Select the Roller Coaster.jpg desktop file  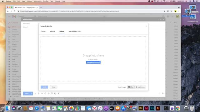click(x=188, y=13)
